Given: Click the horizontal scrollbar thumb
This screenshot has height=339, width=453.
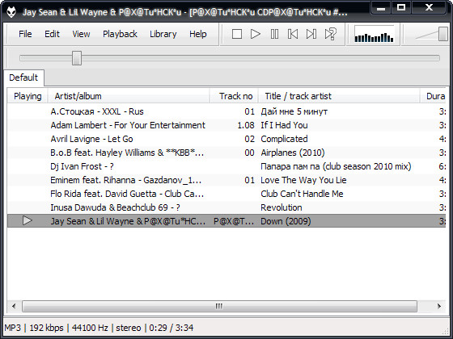Looking at the screenshot, I should (219, 306).
